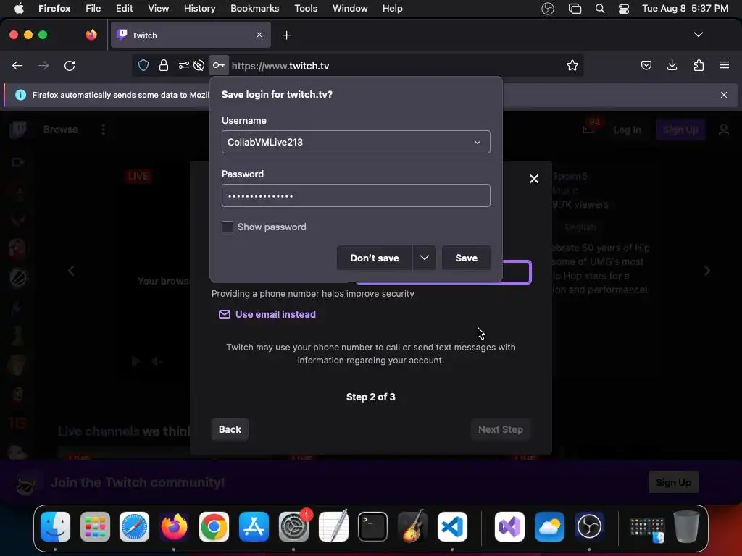Open the Trash in the Dock
Viewport: 742px width, 556px height.
pos(686,526)
